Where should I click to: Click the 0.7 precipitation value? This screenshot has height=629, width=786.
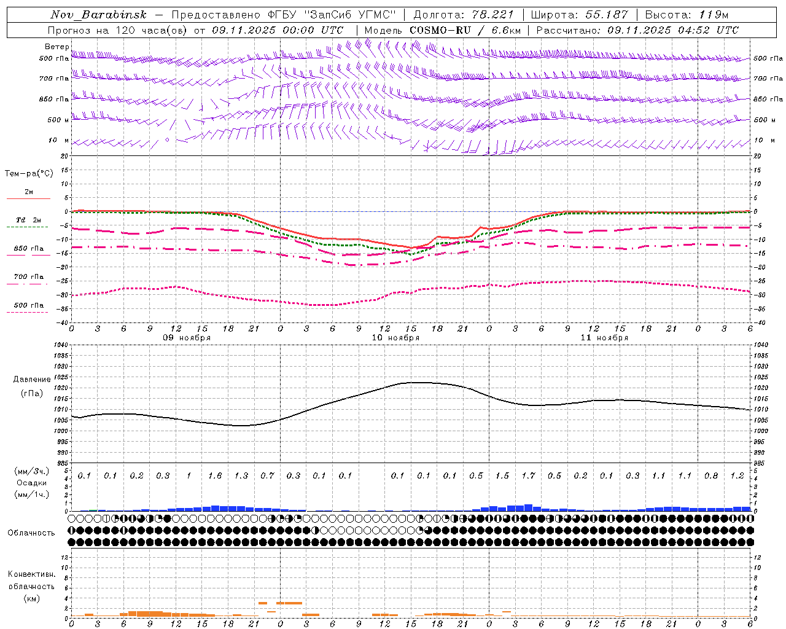(267, 476)
